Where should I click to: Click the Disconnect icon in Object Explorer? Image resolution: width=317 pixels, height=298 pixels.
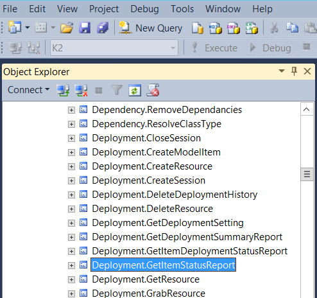click(x=81, y=90)
